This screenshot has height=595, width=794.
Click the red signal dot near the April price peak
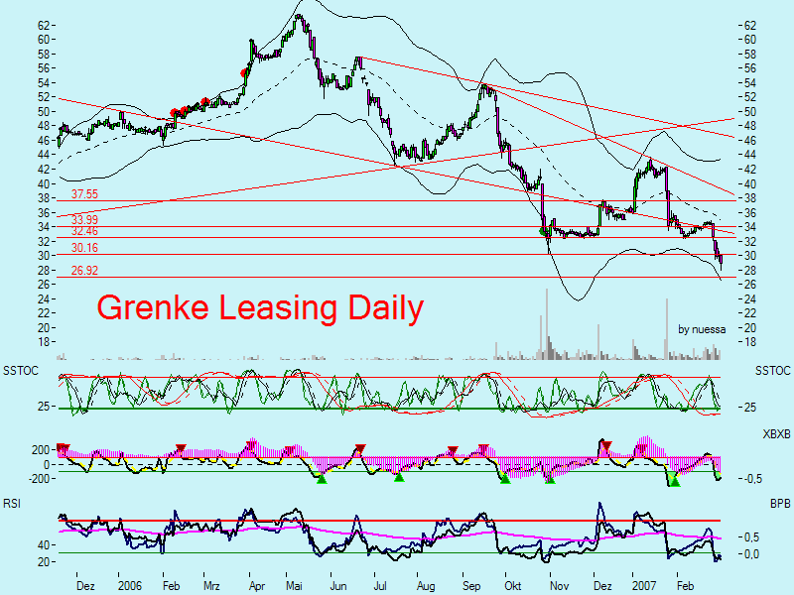(245, 72)
